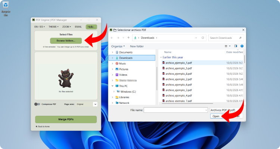This screenshot has width=280, height=149.
Task: Select Libraries in navigation tree
Action: tap(124, 97)
